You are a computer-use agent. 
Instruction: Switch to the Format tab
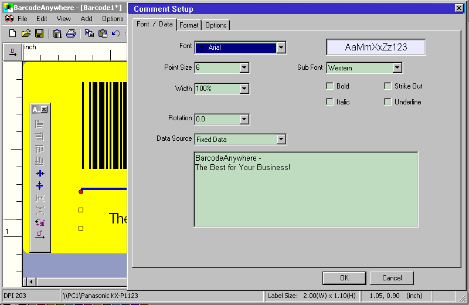(x=189, y=25)
